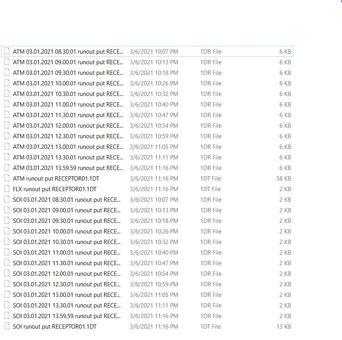
Task: Click file icon of ATM 03.01.2021 11.00.01 row
Action: coord(7,104)
